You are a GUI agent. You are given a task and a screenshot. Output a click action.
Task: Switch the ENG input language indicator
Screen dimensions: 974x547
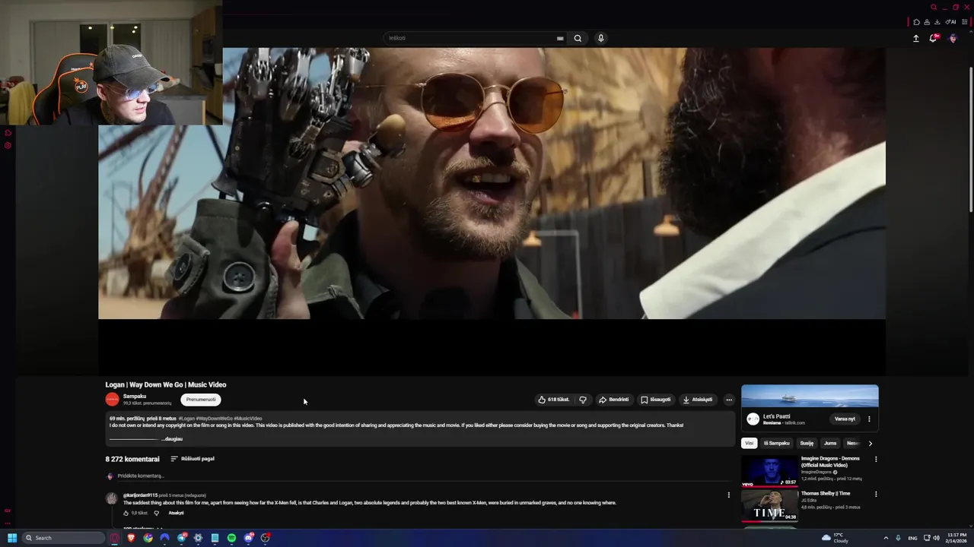click(x=912, y=538)
